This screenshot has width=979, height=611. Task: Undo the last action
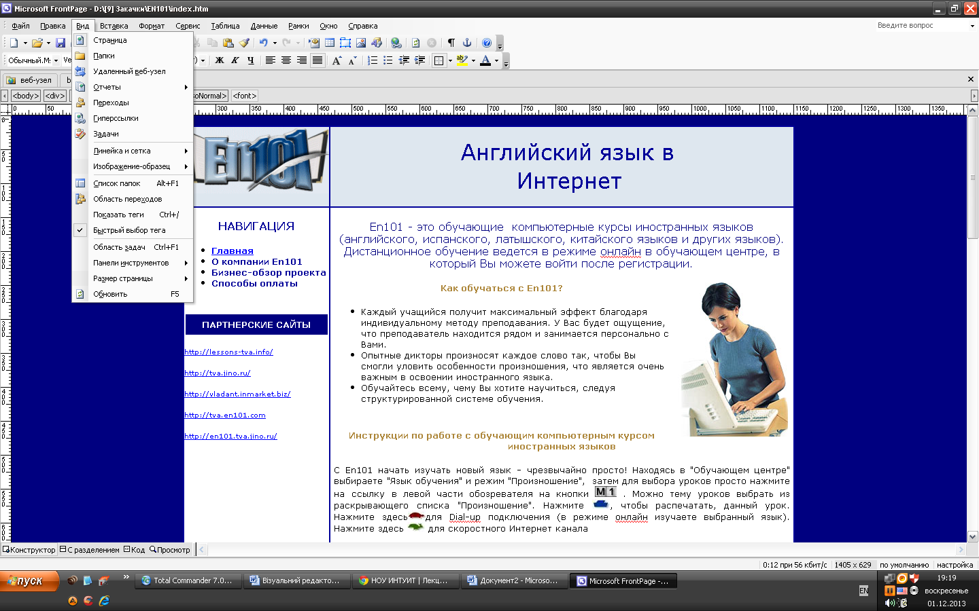pos(263,43)
